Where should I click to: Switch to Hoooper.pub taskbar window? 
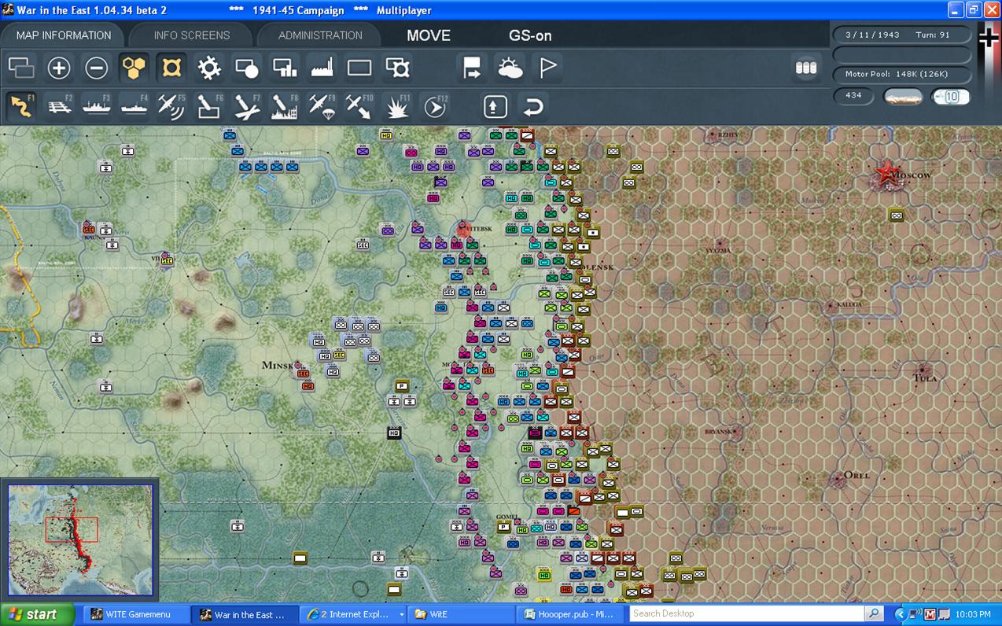(x=570, y=615)
